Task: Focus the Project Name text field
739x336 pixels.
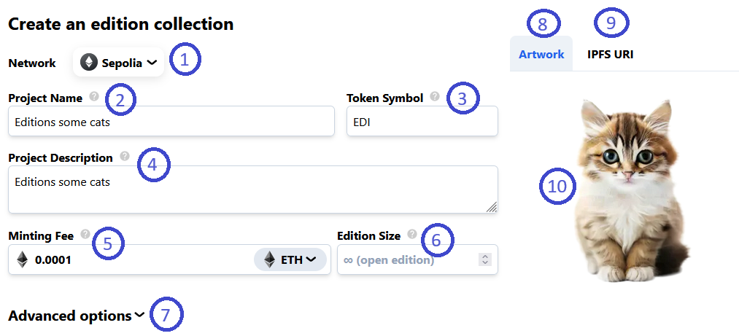Action: 171,122
